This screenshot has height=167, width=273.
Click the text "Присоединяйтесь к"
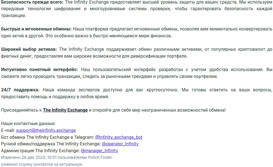[x=21, y=110]
